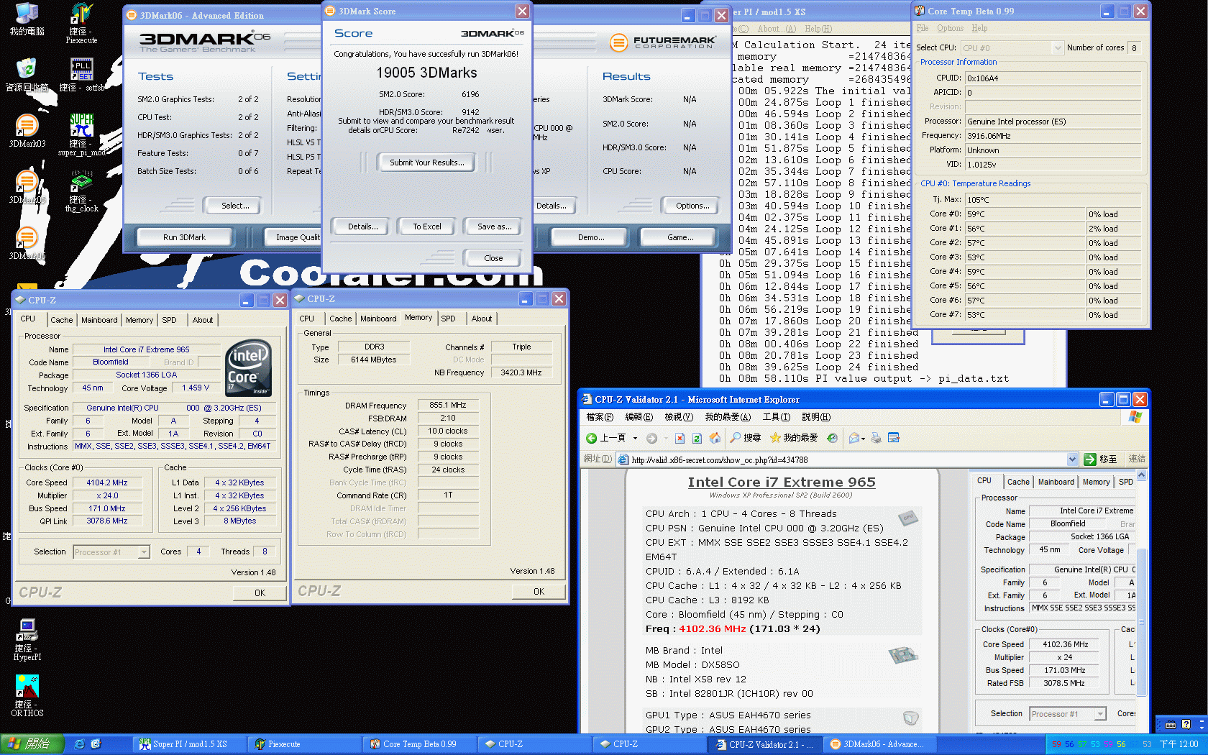Open Core Temp Help menu
This screenshot has height=755, width=1208.
(x=979, y=29)
